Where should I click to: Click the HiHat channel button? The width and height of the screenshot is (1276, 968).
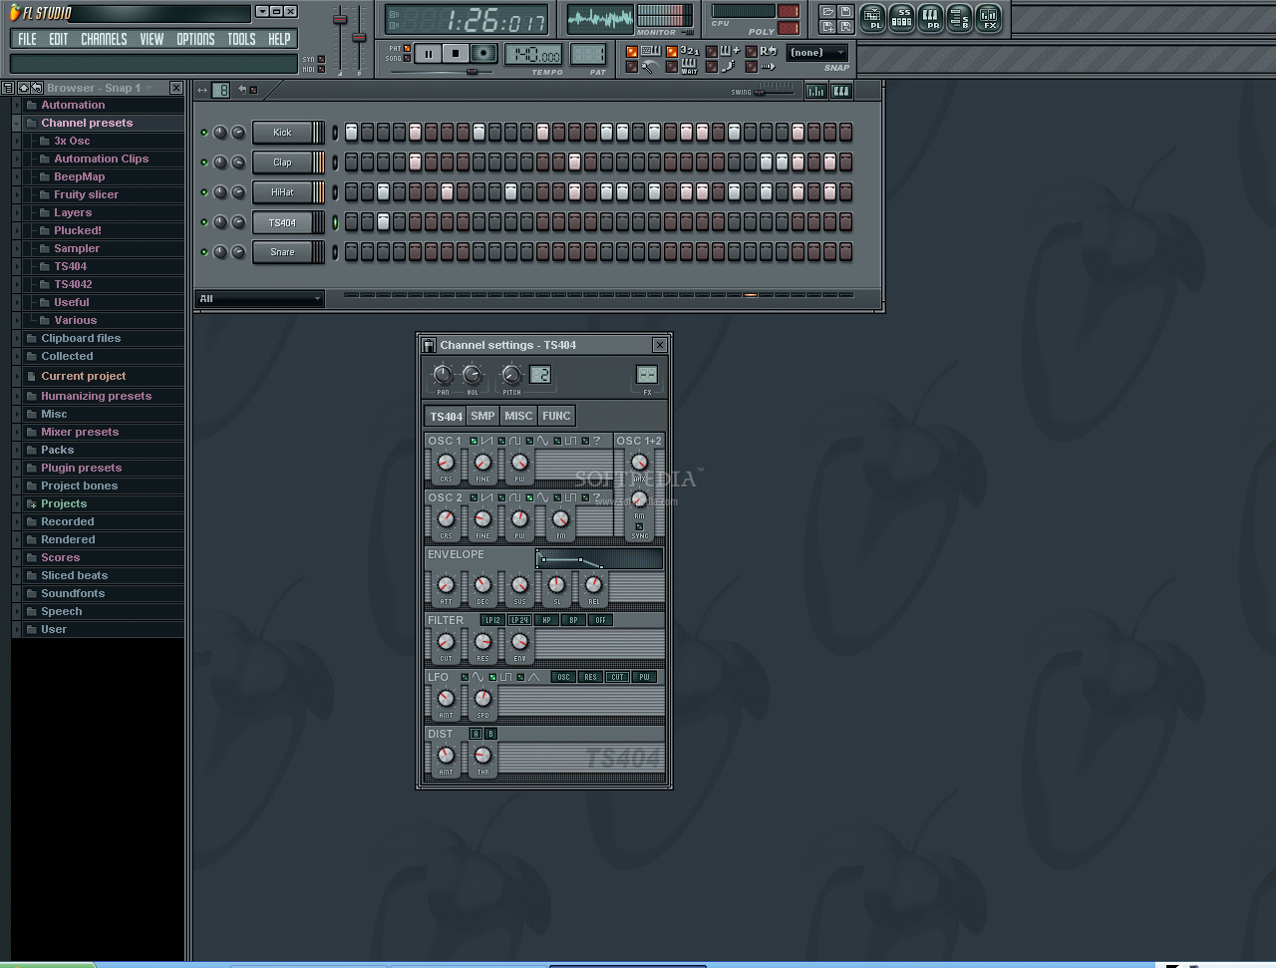coord(283,192)
